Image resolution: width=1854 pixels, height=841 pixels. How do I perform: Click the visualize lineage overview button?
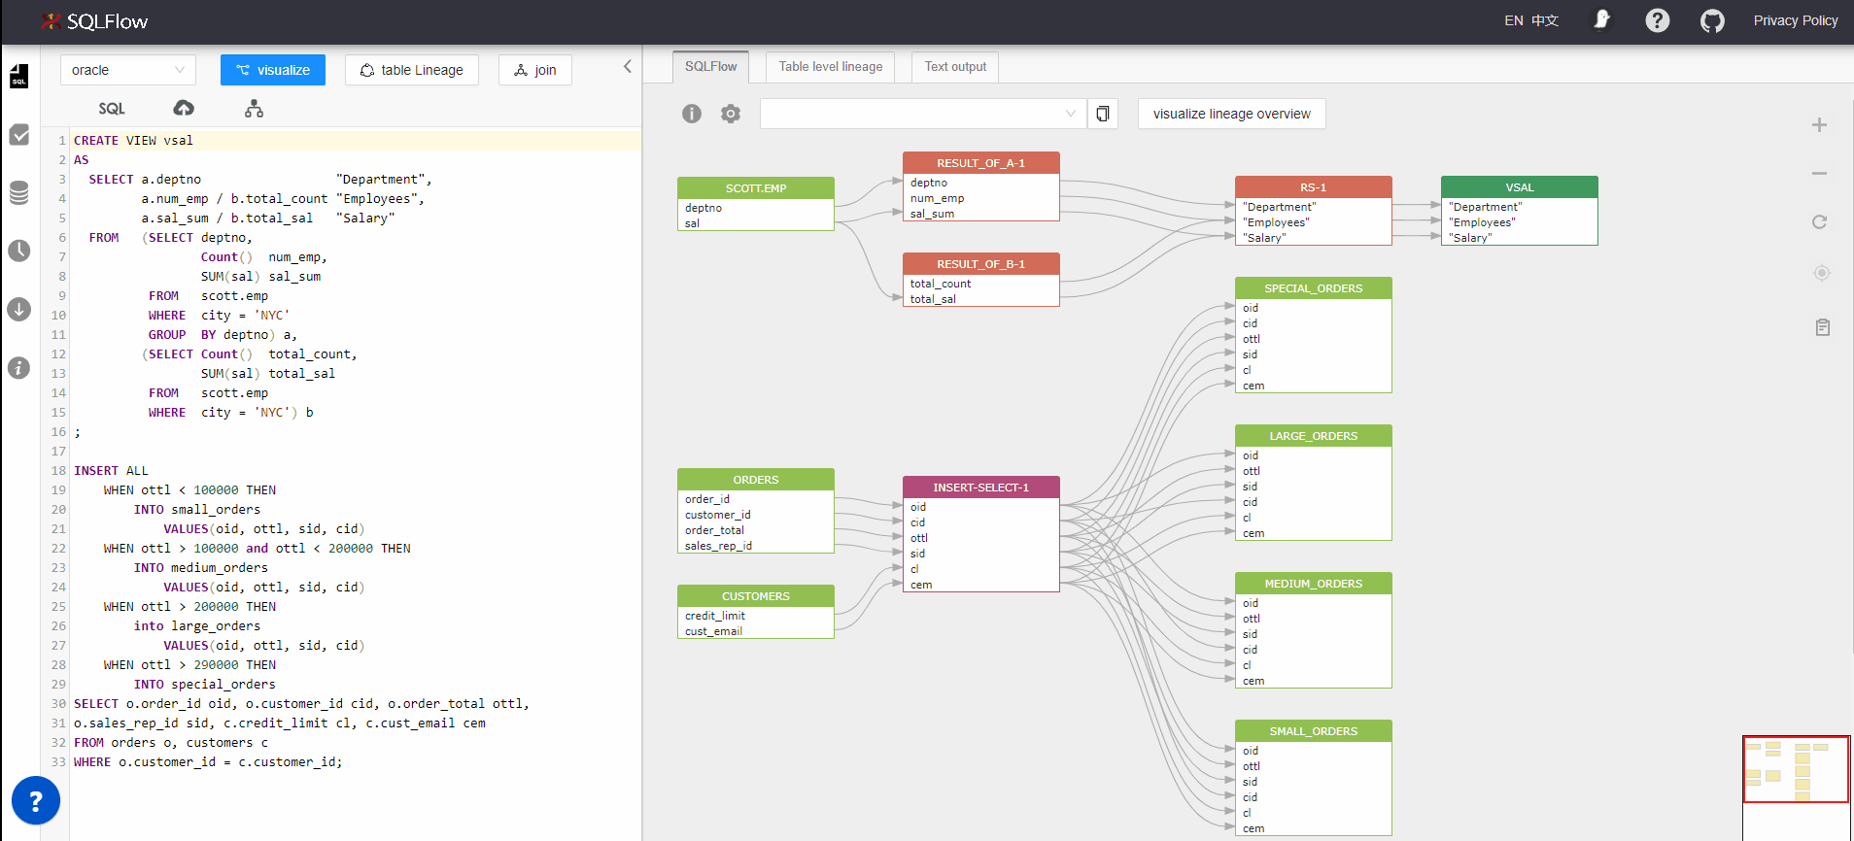tap(1231, 114)
